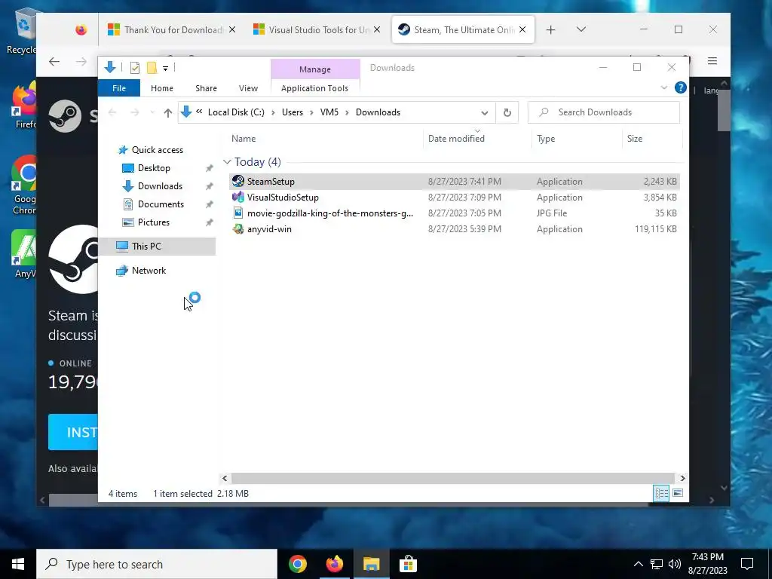Collapse the Today (4) group
772x579 pixels.
point(227,162)
